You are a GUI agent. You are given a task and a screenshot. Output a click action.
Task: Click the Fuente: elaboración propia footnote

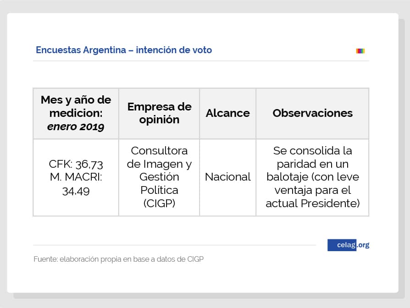(x=118, y=259)
